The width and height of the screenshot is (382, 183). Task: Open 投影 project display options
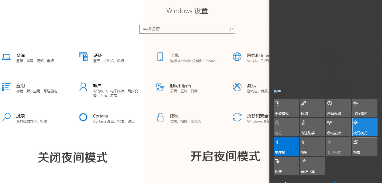365,147
